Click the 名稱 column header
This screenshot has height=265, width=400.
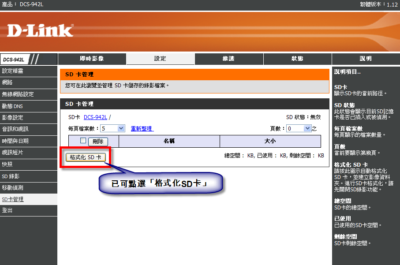(169, 141)
